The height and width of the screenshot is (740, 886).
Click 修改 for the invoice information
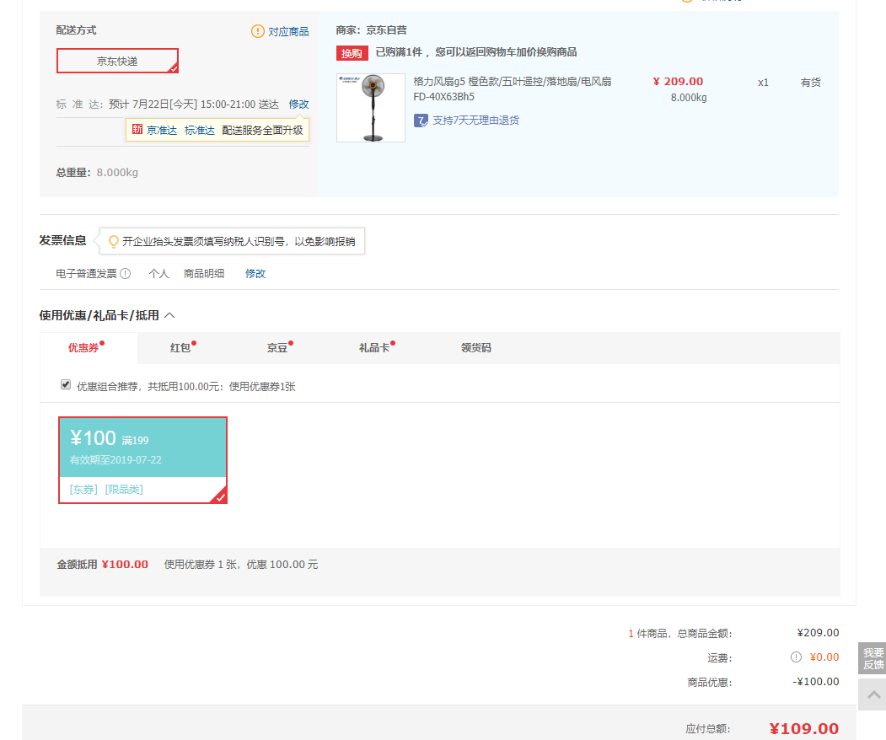pos(255,273)
